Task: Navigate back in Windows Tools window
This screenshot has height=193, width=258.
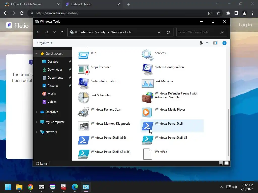Action: point(38,32)
